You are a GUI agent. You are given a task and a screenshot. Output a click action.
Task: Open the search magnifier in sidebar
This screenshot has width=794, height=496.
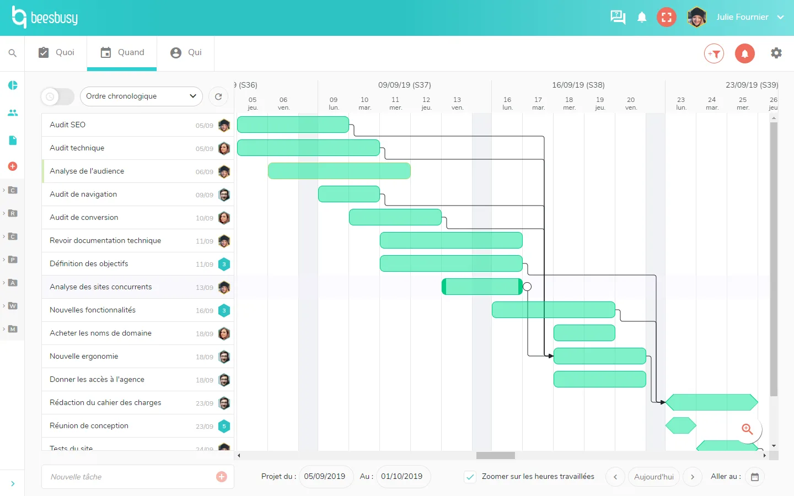pos(12,53)
